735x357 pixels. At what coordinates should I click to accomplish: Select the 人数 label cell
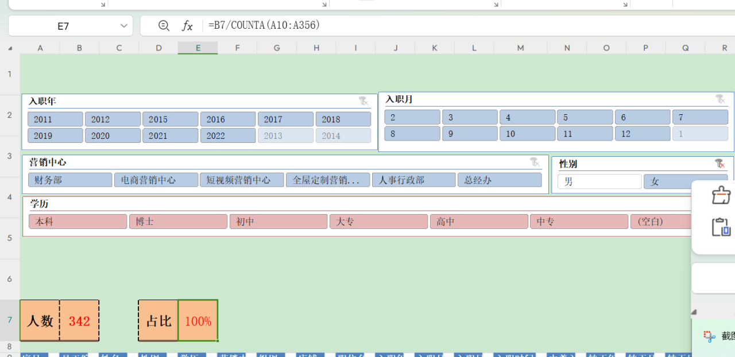(40, 321)
